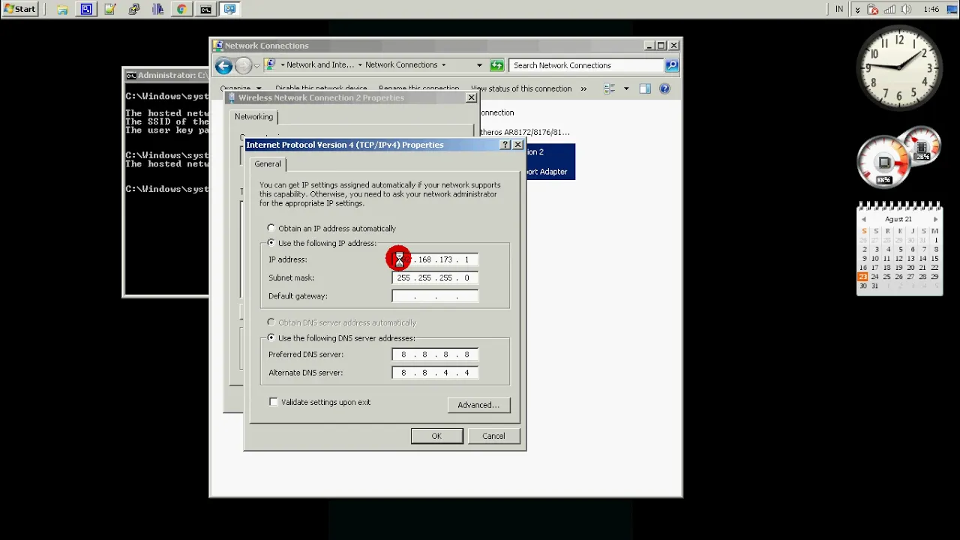
Task: Close the Wireless Network Connection 2 Properties dialog
Action: 471,97
